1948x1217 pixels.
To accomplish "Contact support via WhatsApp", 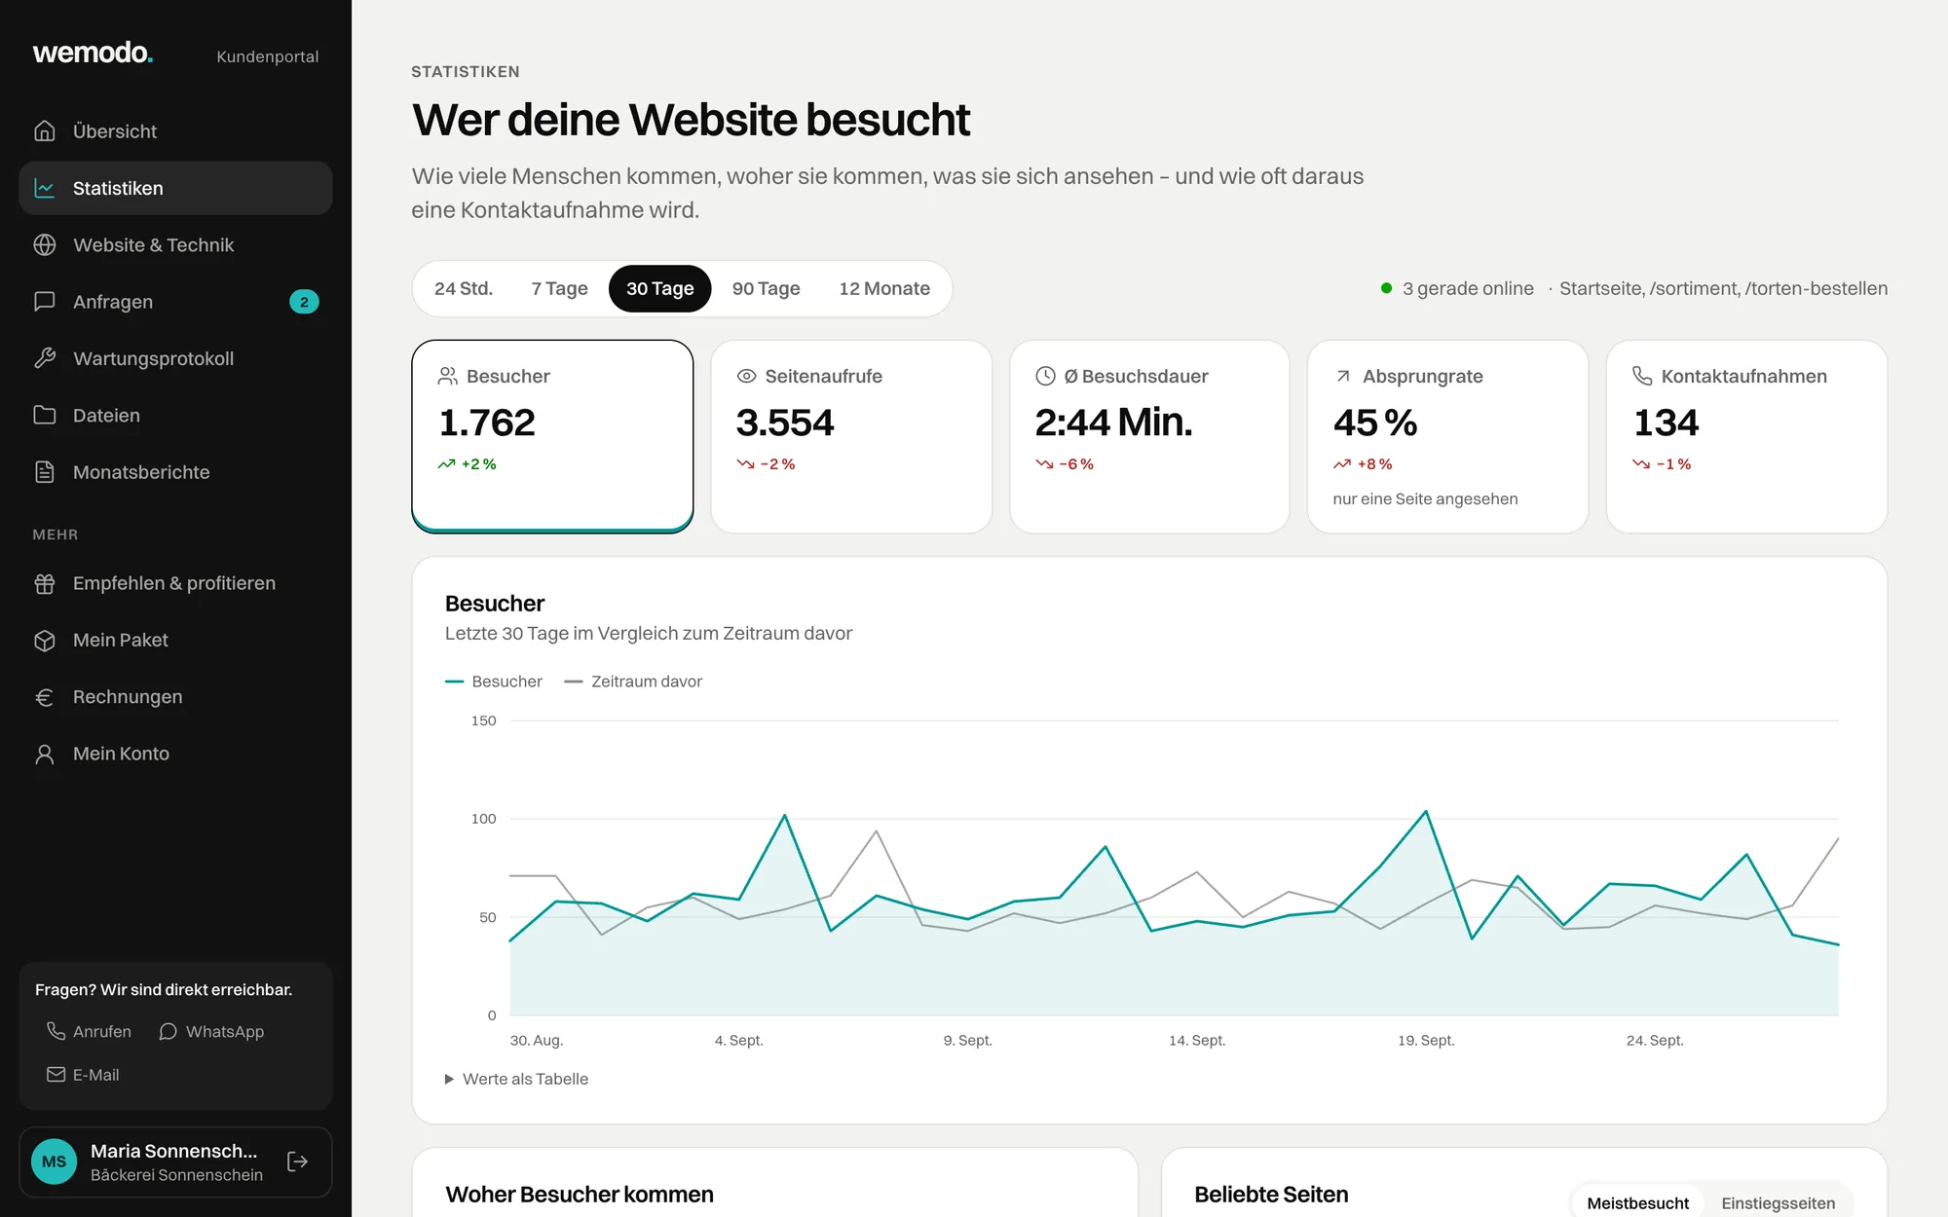I will 211,1031.
